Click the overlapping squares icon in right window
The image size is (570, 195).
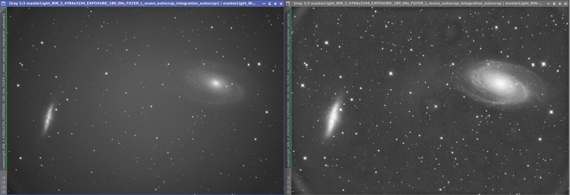288,187
